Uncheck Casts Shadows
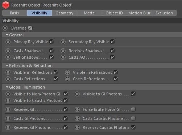Screen dimensions: 182x135 pyautogui.click(x=51, y=51)
